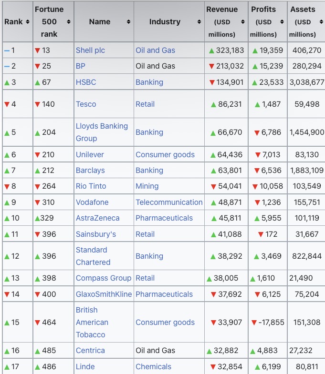Open the Sainsbury's link

pyautogui.click(x=96, y=234)
